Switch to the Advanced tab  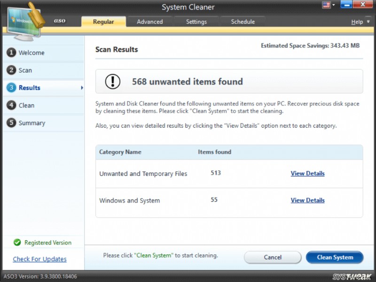(150, 21)
